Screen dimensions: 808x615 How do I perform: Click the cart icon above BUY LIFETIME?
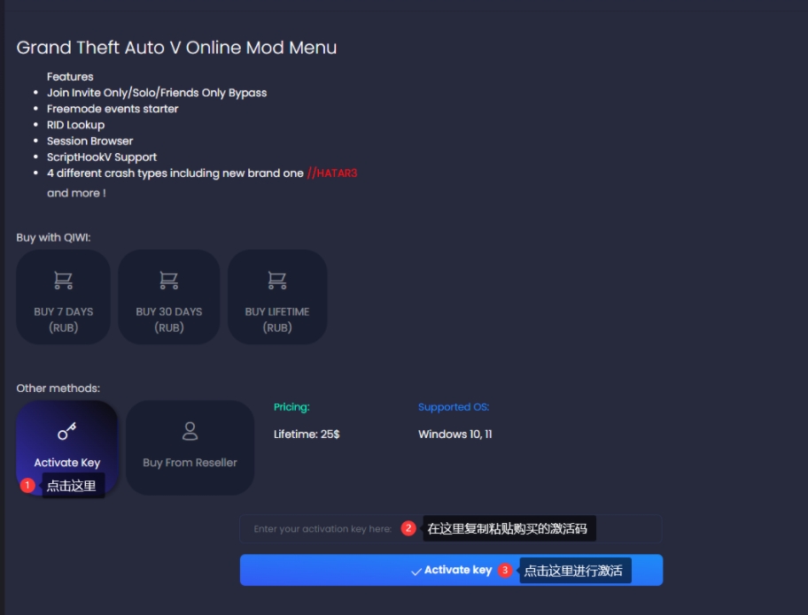pos(277,281)
